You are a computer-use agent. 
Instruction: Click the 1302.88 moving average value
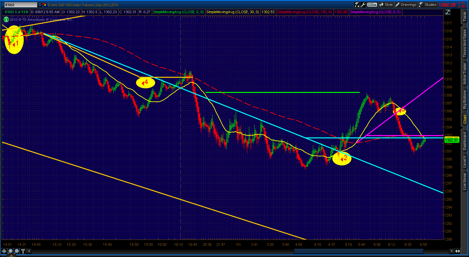(x=341, y=12)
